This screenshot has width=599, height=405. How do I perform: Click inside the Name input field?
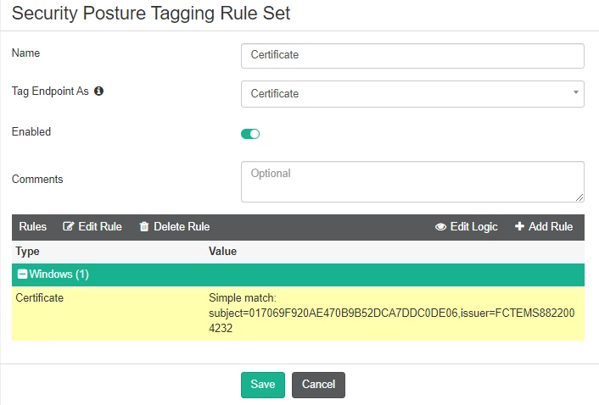[x=412, y=56]
